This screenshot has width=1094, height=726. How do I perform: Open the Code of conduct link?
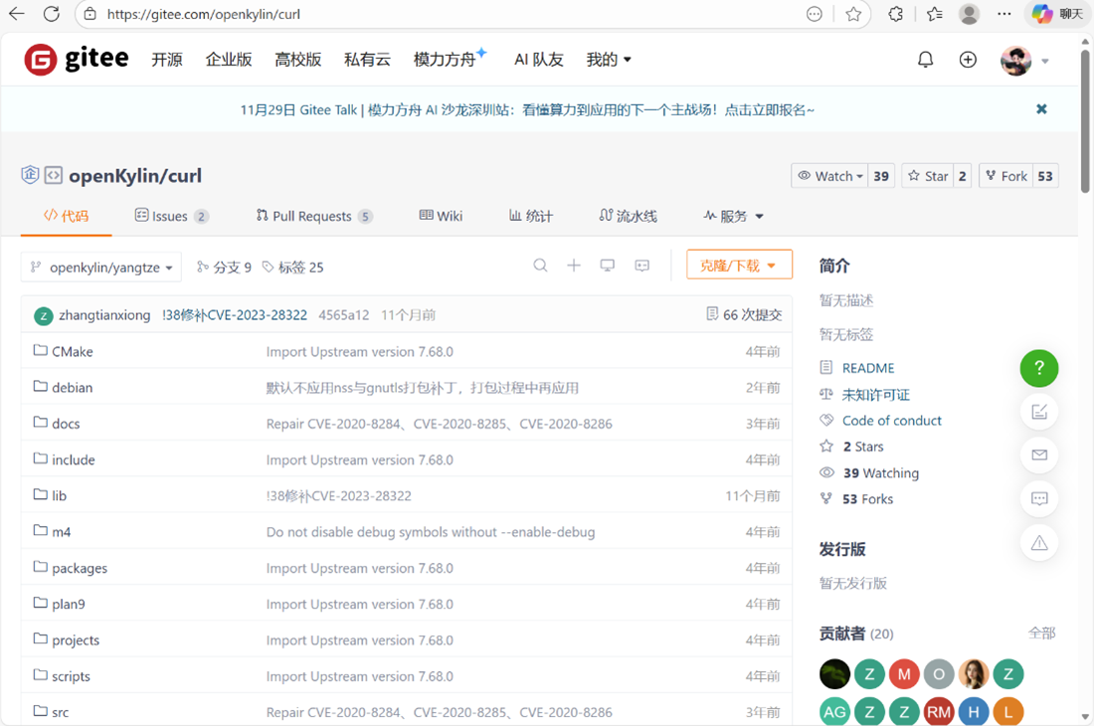(x=890, y=420)
